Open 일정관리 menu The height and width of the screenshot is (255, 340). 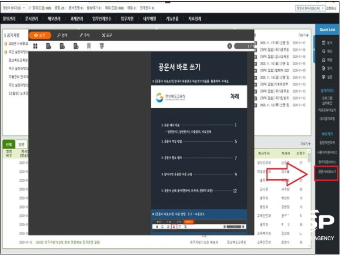click(9, 19)
